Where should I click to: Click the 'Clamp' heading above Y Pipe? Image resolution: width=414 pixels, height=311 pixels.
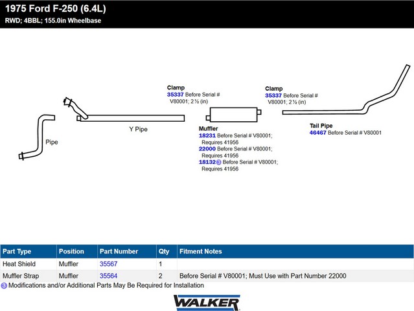click(176, 87)
